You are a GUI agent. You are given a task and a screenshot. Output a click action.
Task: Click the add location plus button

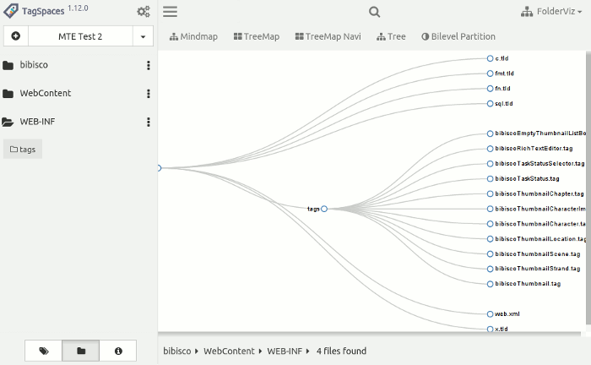pyautogui.click(x=16, y=36)
